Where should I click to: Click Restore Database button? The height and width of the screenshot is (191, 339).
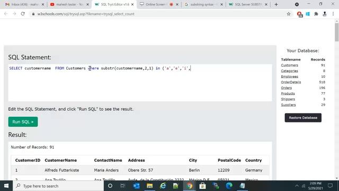tap(303, 118)
